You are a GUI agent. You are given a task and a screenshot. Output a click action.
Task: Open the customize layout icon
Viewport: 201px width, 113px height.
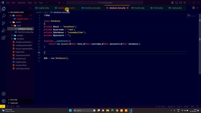coord(185,3)
